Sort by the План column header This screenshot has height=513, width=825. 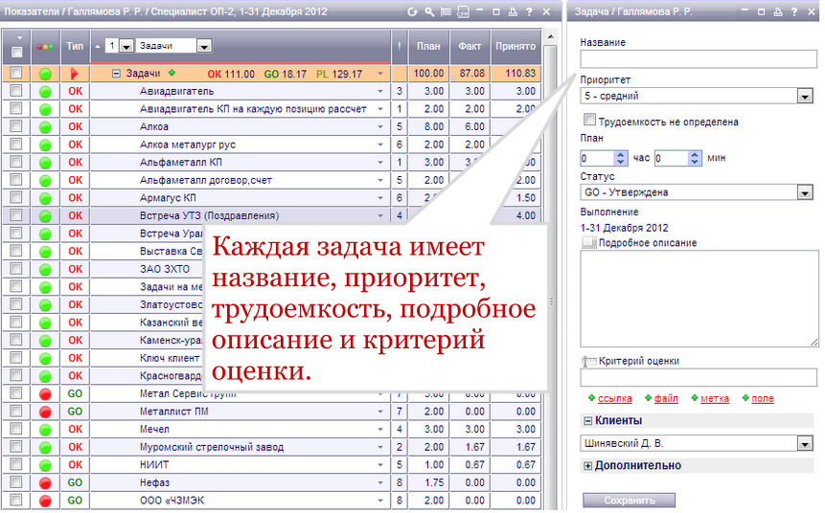pos(429,47)
